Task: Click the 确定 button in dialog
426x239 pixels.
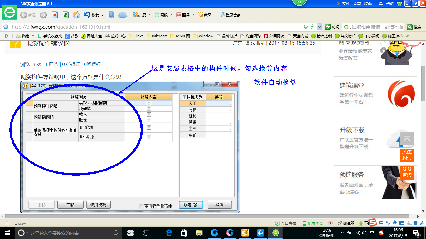Action: click(191, 205)
